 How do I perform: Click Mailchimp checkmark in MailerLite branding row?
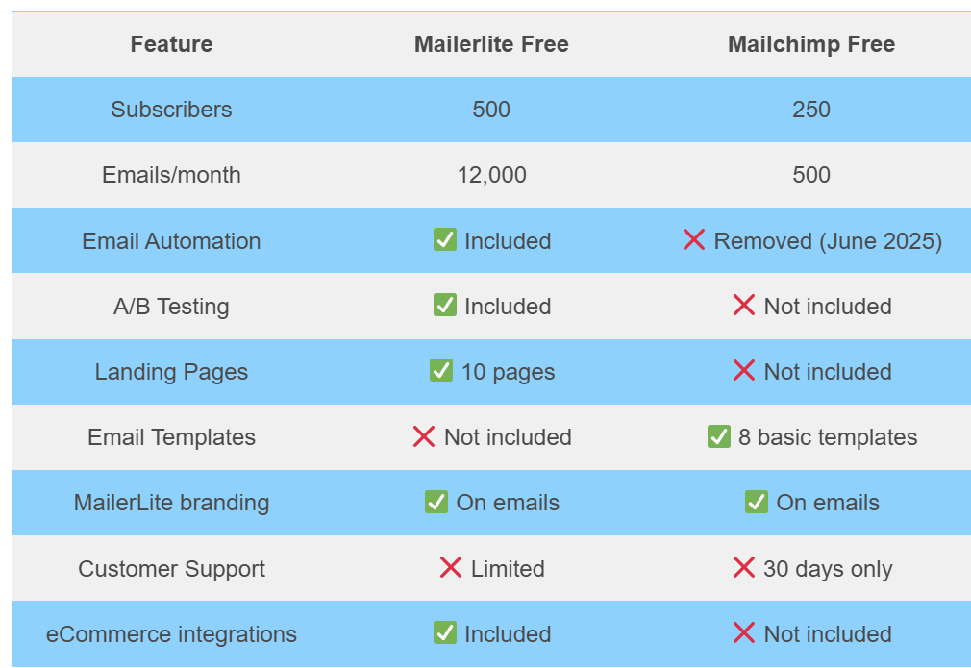point(757,503)
